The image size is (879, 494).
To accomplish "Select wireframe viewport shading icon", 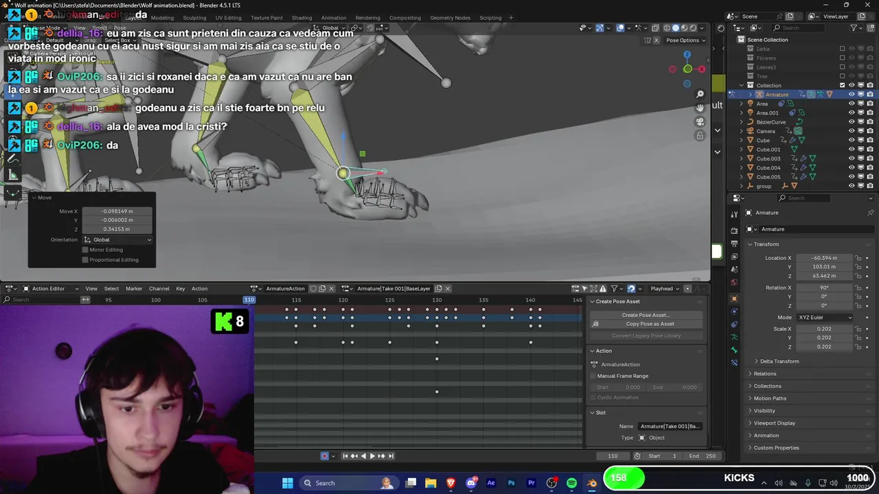I will pyautogui.click(x=665, y=28).
